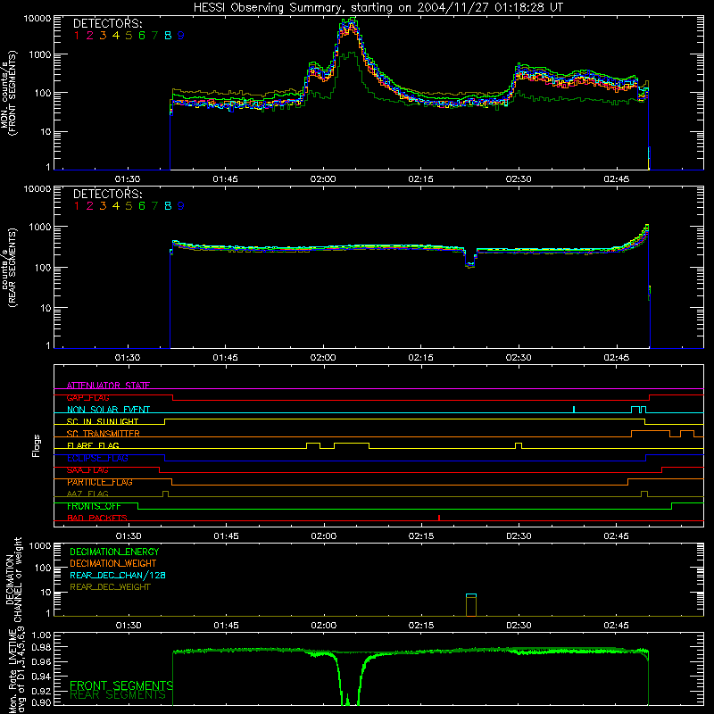Click green detector 6 in front segments legend
The width and height of the screenshot is (714, 714).
[x=142, y=36]
